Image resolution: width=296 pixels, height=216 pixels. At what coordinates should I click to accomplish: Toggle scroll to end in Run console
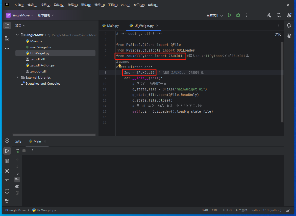17,180
